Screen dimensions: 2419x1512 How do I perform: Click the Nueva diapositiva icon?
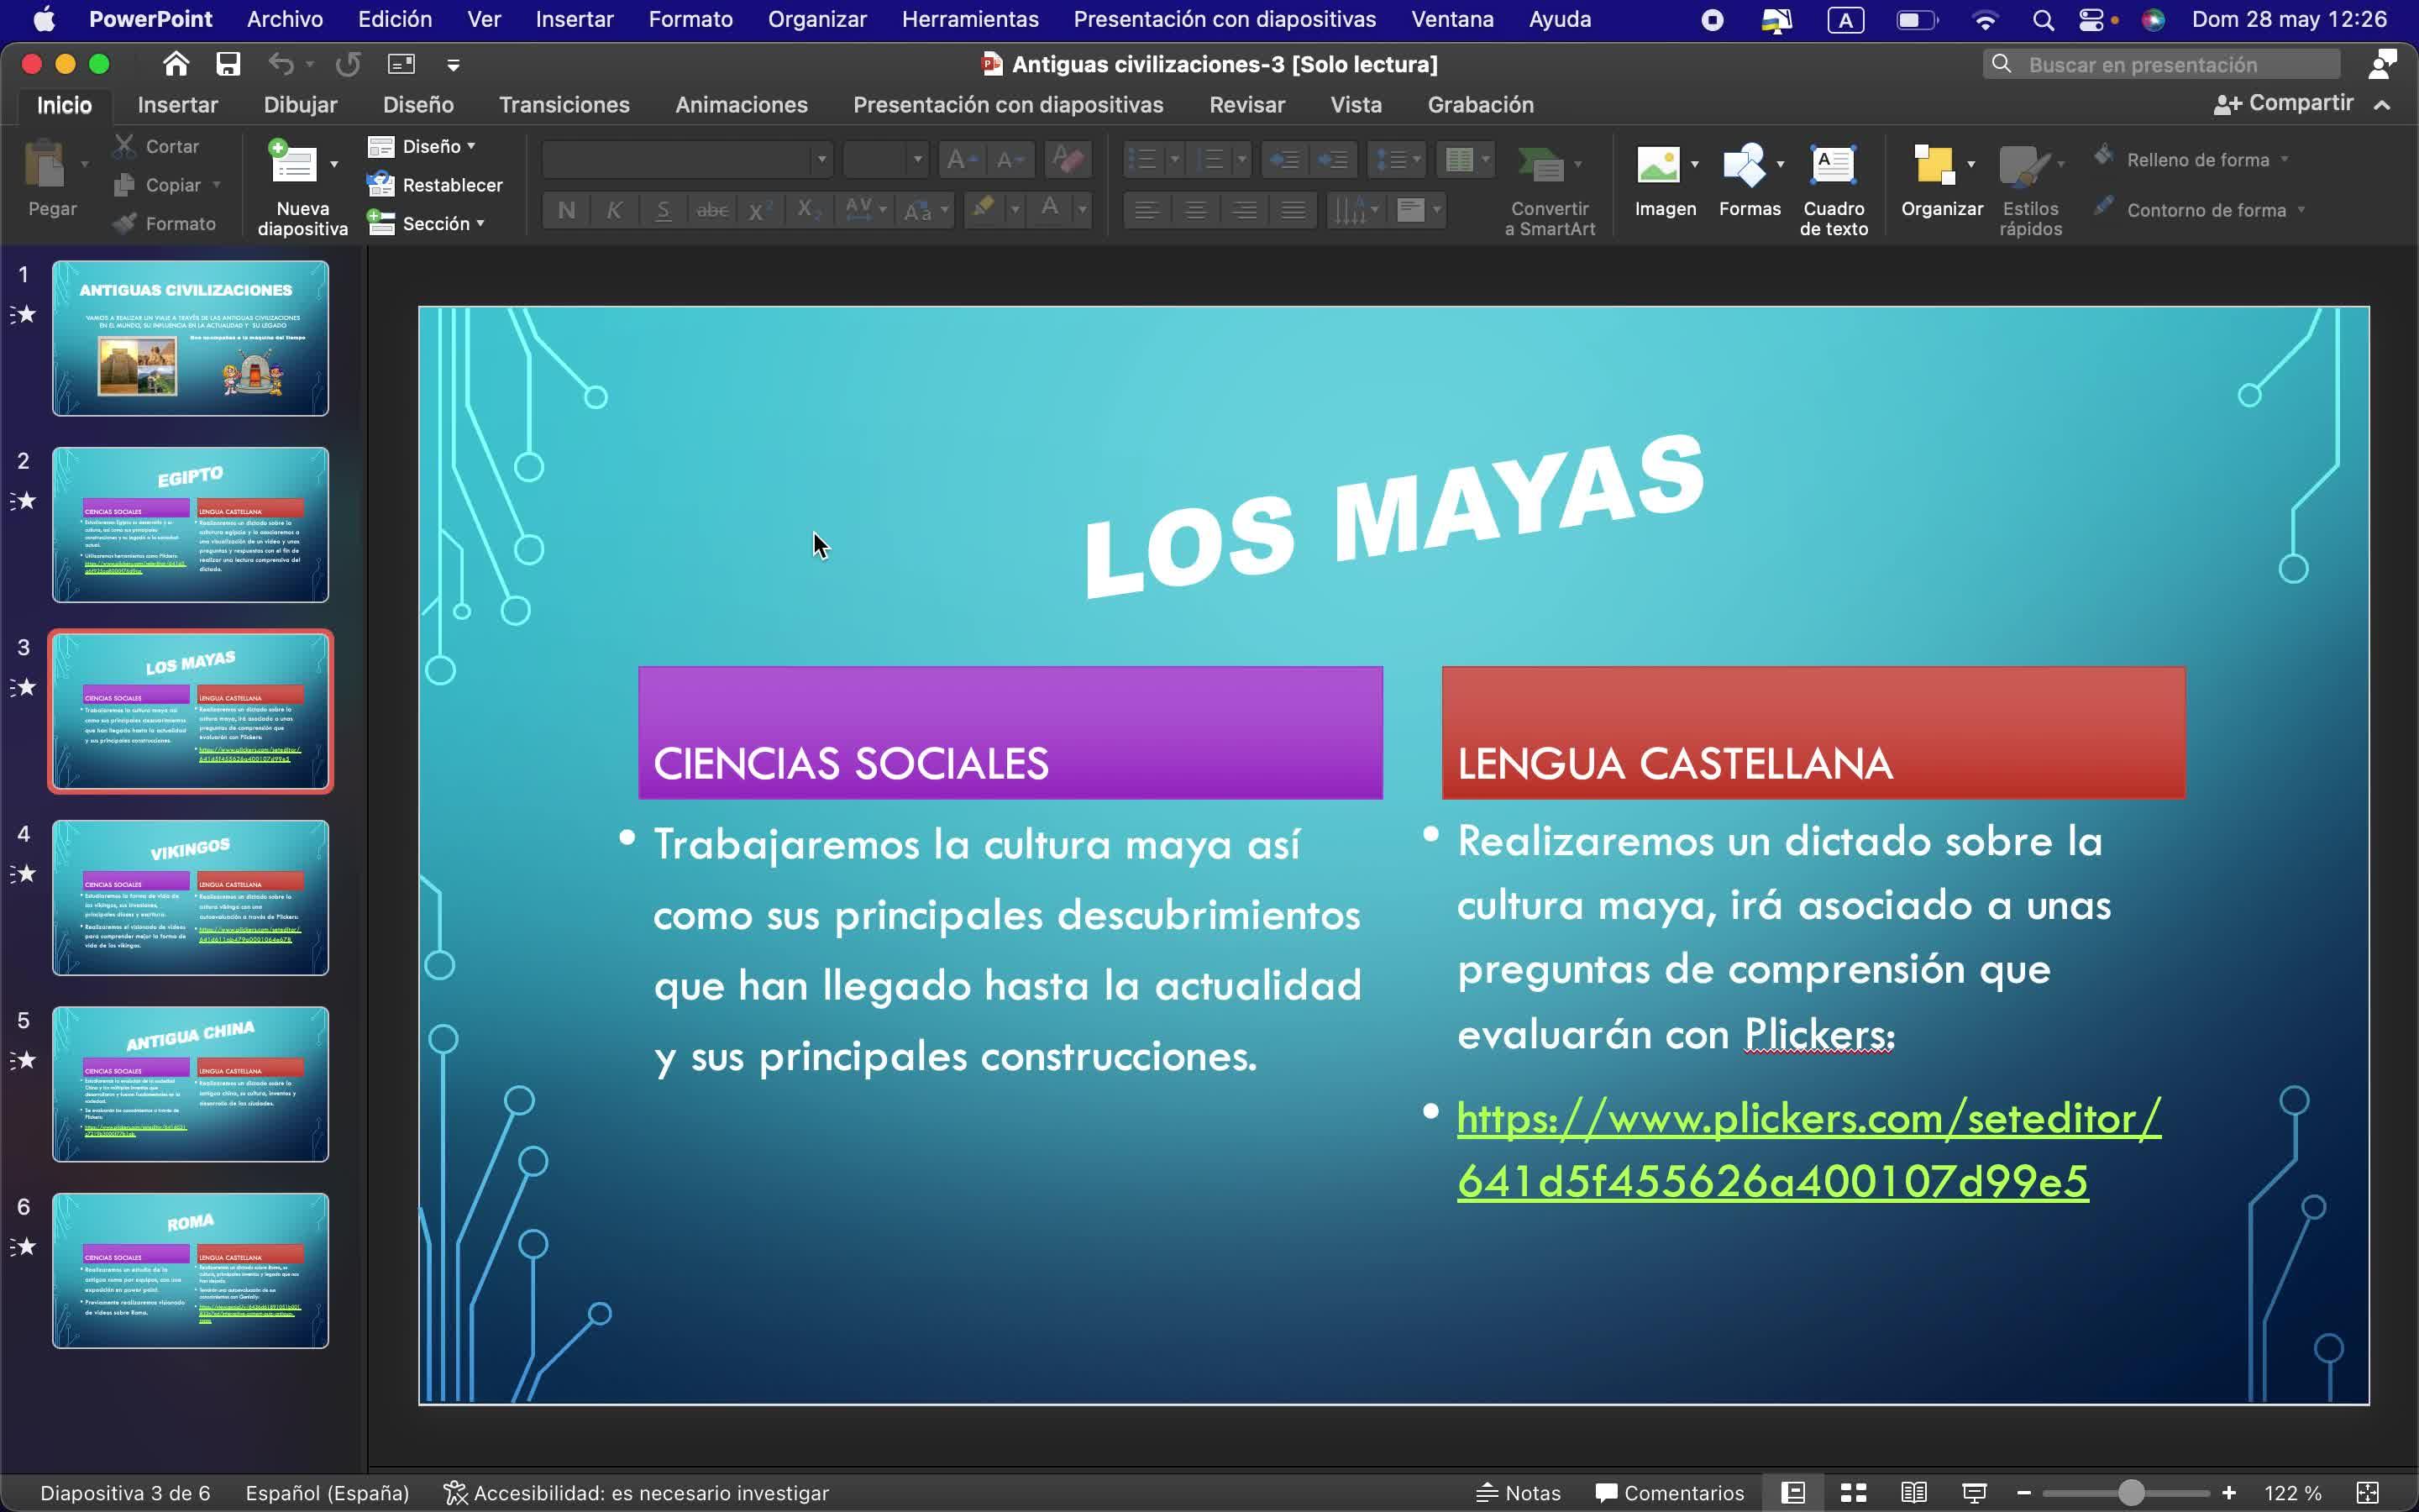[x=293, y=163]
